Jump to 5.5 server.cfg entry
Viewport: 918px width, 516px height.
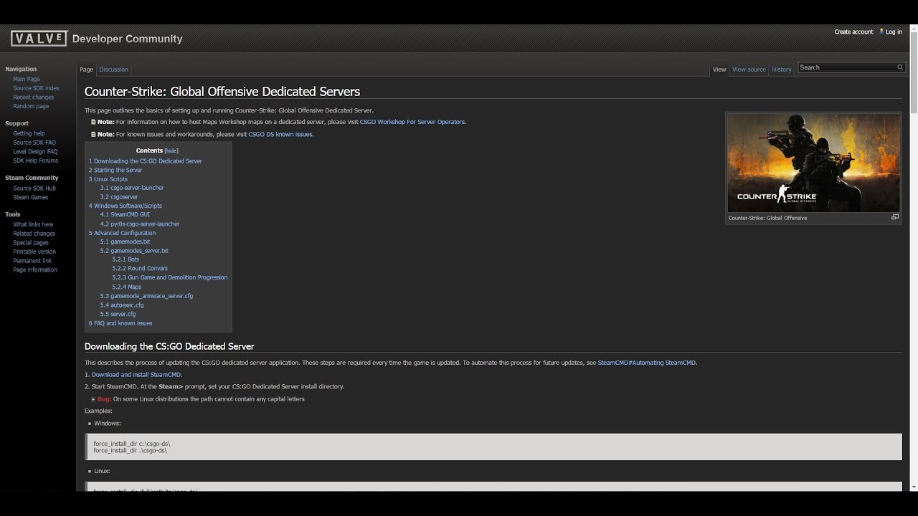[118, 314]
